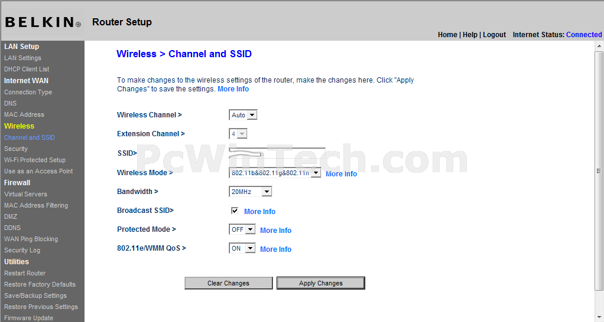Viewport: 604px width, 322px height.
Task: Open MAC Address Filtering in sidebar
Action: (x=36, y=205)
